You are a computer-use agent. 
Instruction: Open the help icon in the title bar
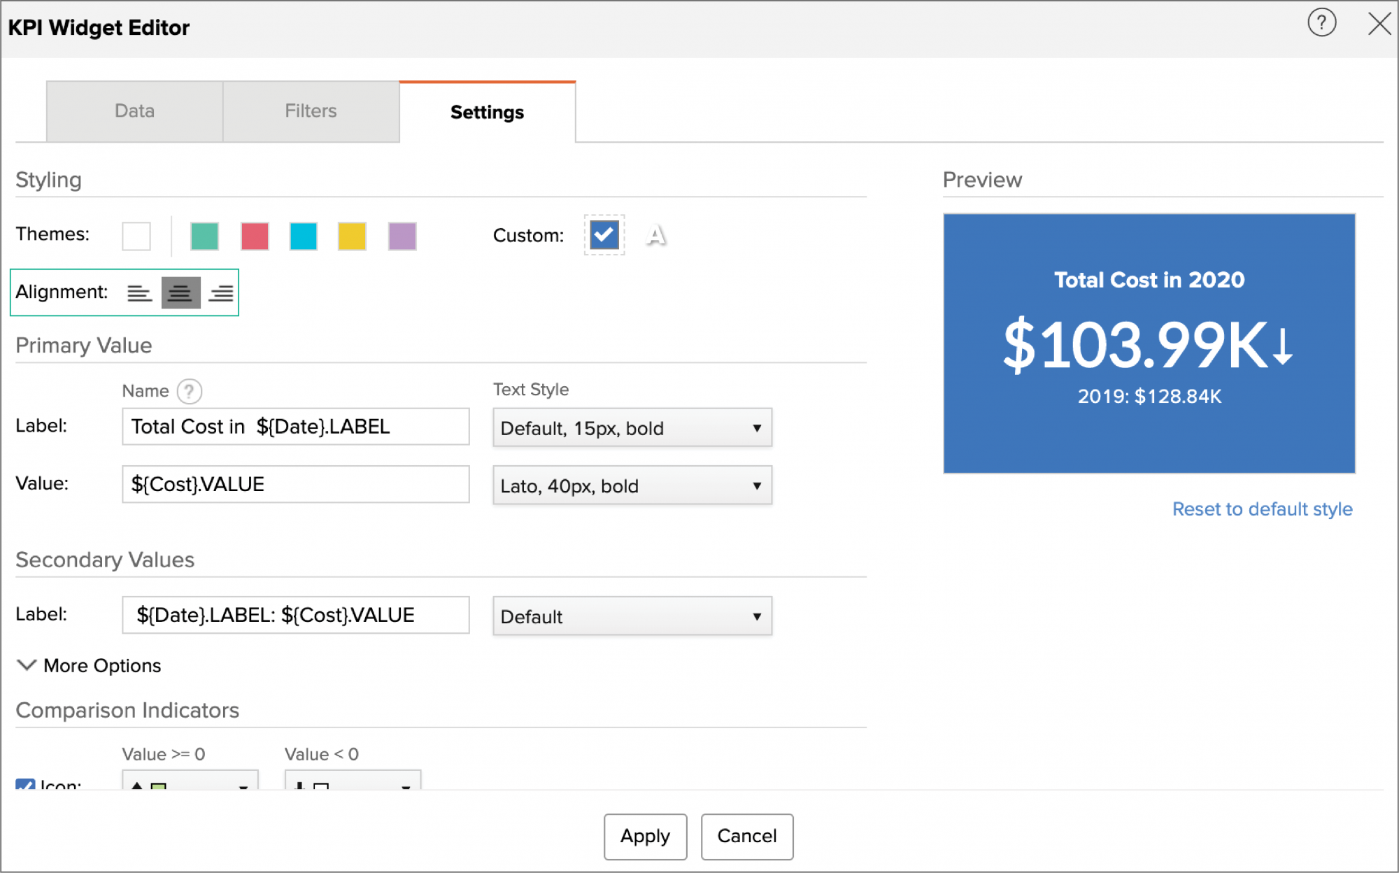click(1322, 23)
